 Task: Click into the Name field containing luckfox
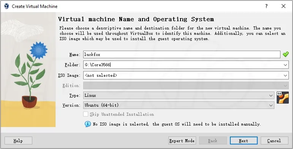[x=182, y=54]
